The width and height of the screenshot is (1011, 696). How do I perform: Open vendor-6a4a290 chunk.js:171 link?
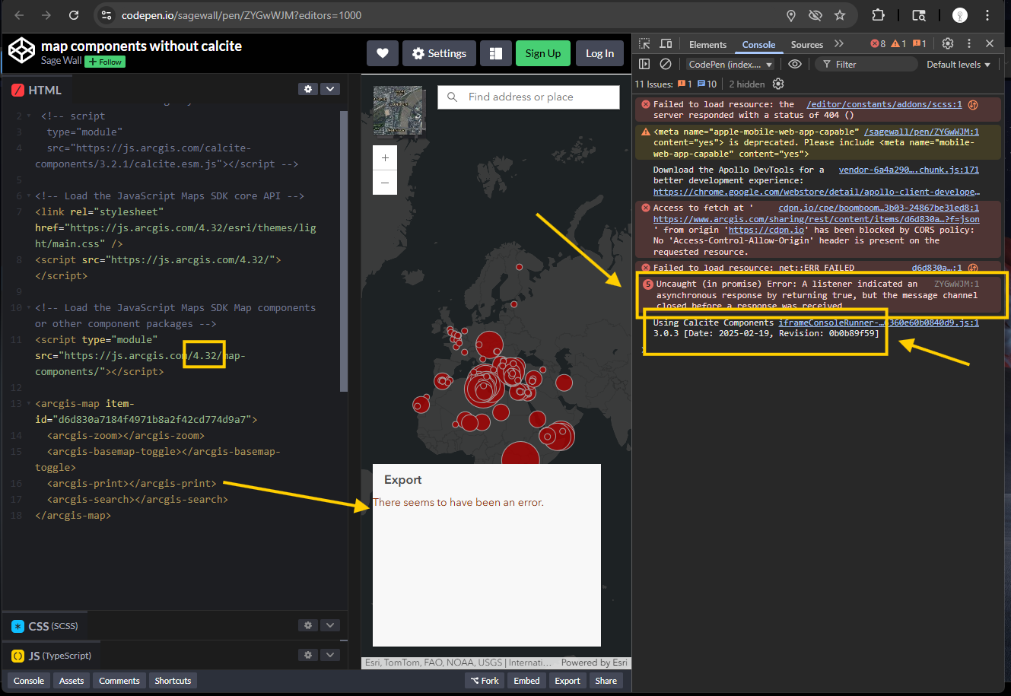pos(909,170)
